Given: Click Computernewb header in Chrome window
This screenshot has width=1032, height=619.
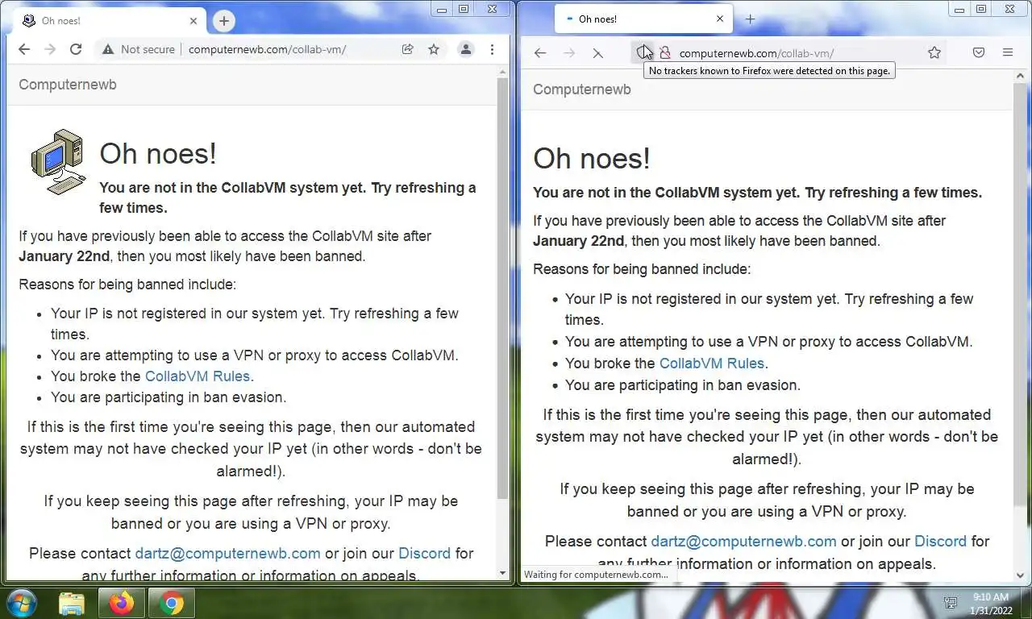Looking at the screenshot, I should click(x=68, y=85).
